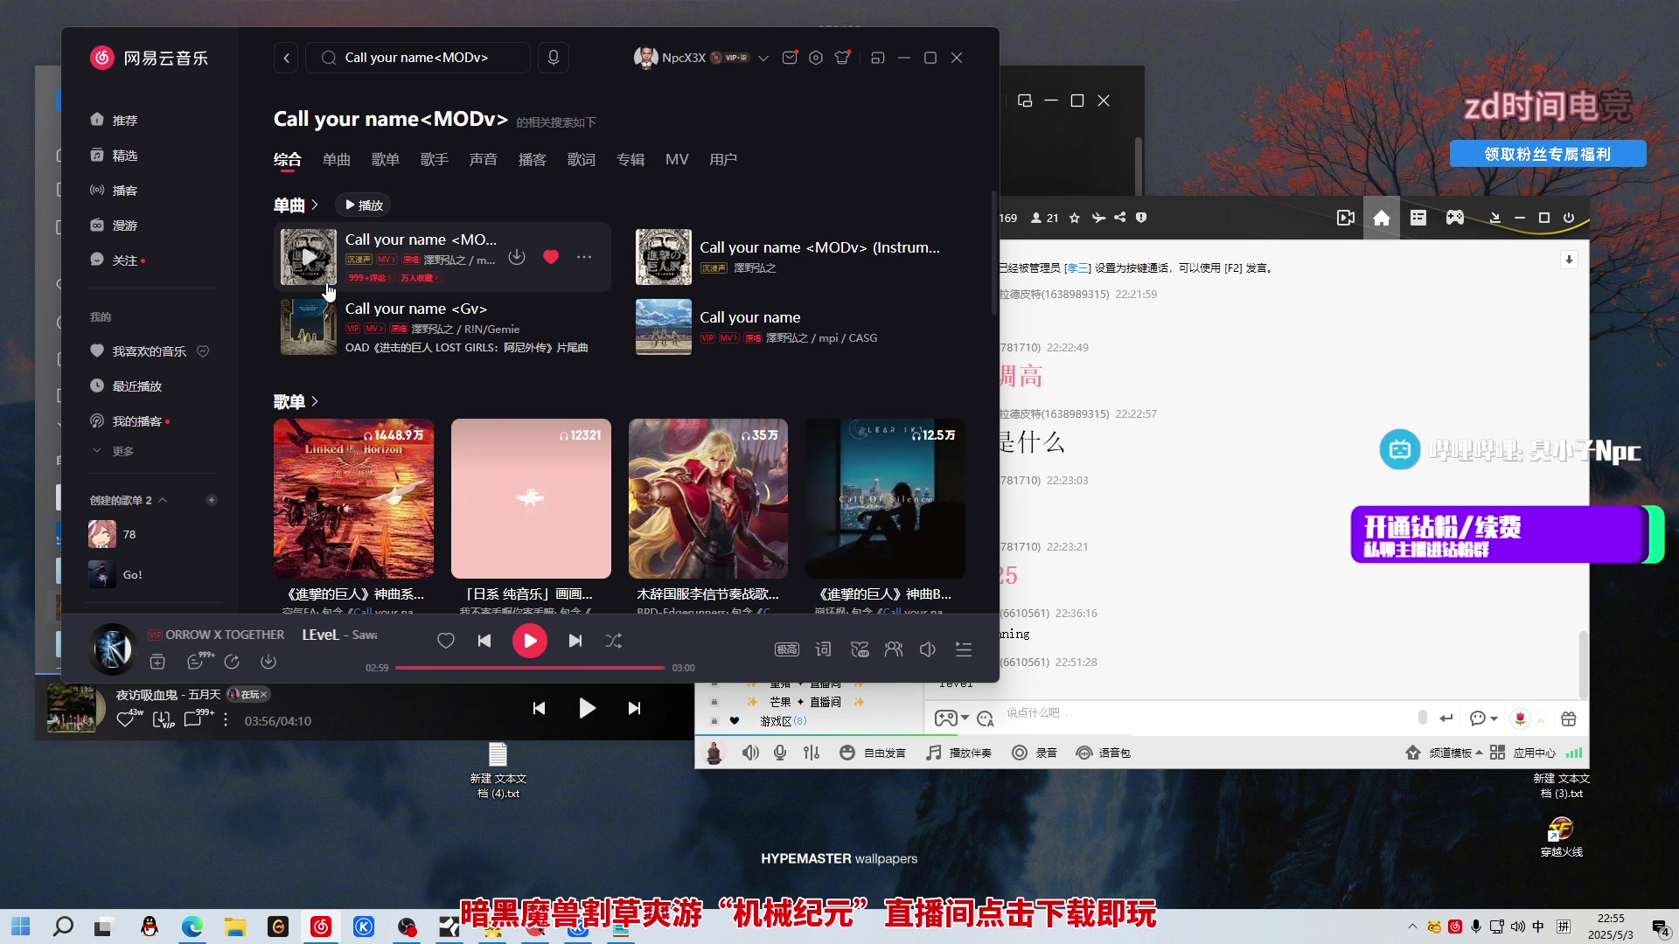Viewport: 1679px width, 944px height.
Task: Seek on the NetEase song progress bar
Action: coord(530,668)
